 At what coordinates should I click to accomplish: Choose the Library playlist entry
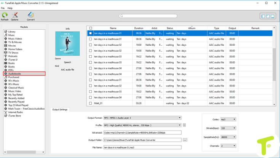tap(12, 32)
